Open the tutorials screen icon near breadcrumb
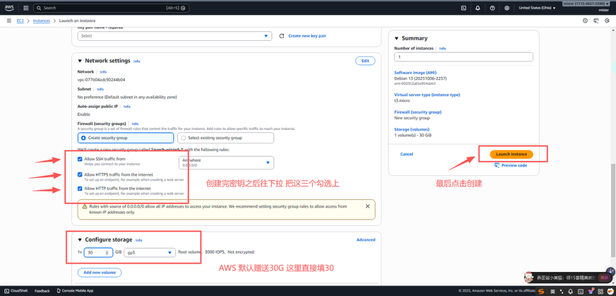The image size is (616, 296). (x=596, y=20)
